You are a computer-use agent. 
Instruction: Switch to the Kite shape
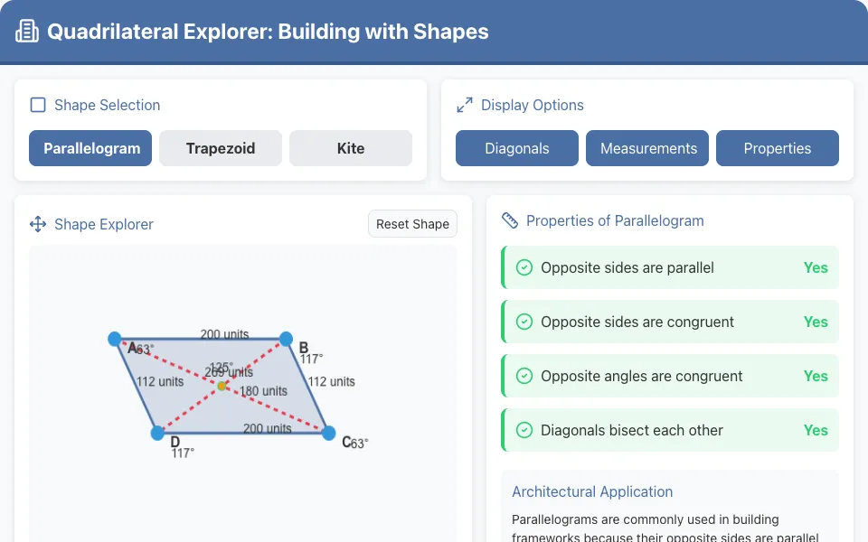[351, 148]
